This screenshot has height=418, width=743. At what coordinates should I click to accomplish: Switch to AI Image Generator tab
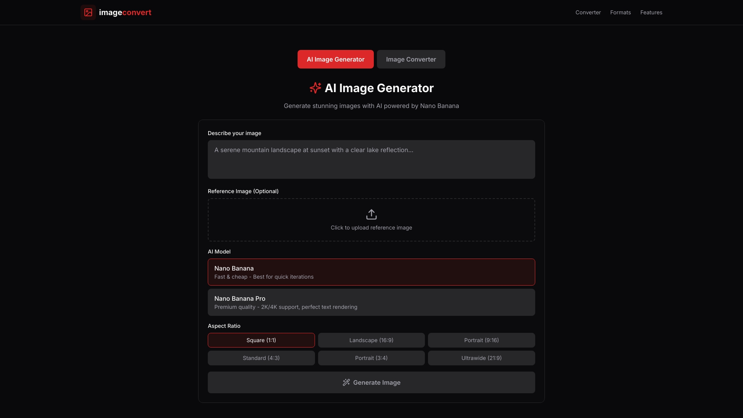336,59
